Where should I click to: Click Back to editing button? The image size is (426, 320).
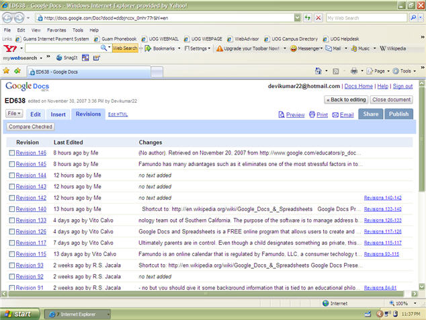(x=346, y=99)
